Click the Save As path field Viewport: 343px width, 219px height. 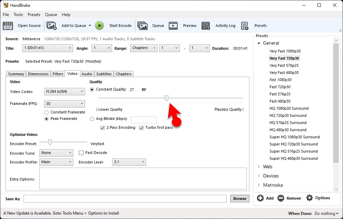pyautogui.click(x=125, y=199)
